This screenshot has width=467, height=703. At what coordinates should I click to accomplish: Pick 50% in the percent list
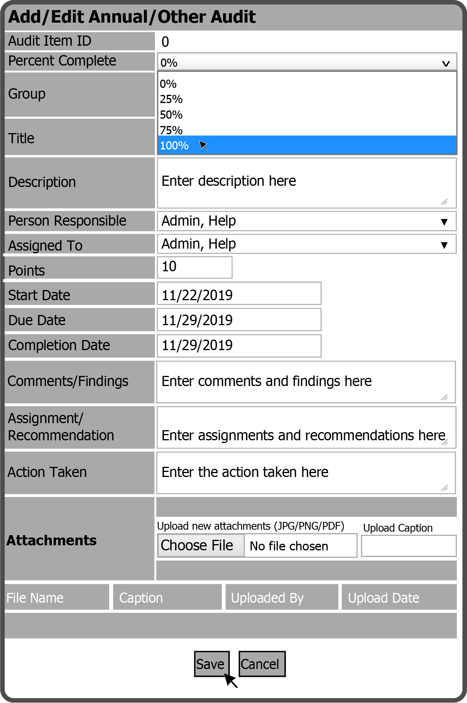click(x=171, y=115)
